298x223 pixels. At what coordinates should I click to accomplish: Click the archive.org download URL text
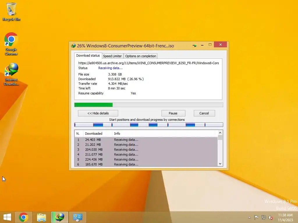pyautogui.click(x=149, y=63)
